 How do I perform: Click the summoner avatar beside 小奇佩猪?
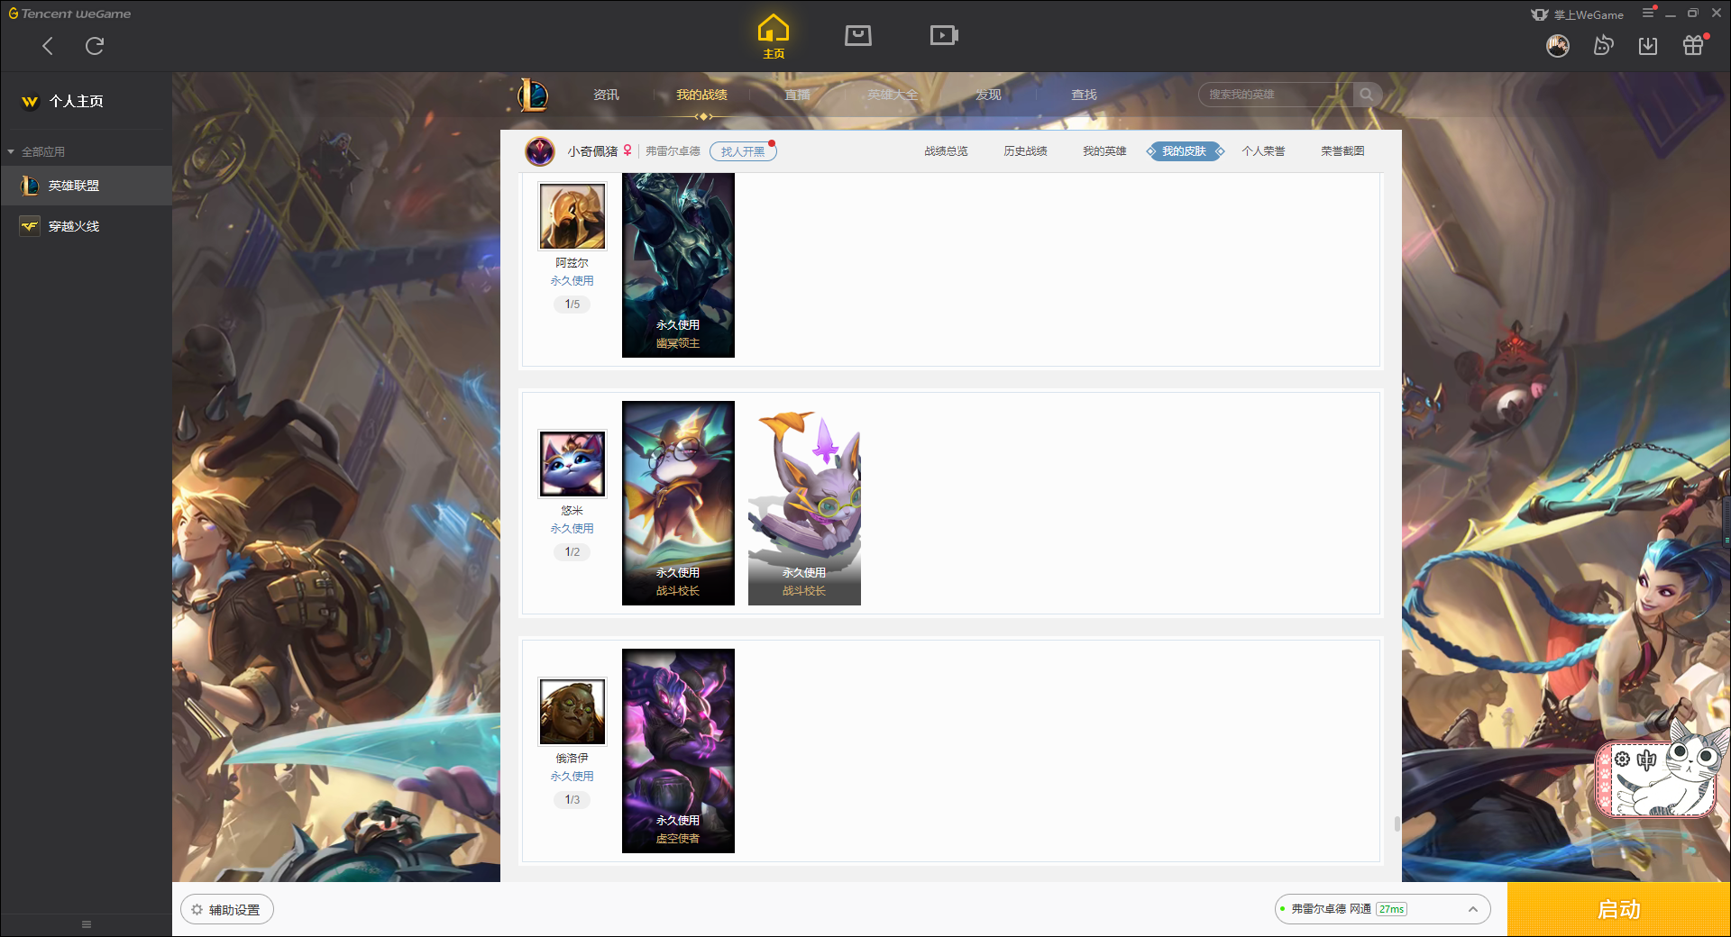[540, 151]
